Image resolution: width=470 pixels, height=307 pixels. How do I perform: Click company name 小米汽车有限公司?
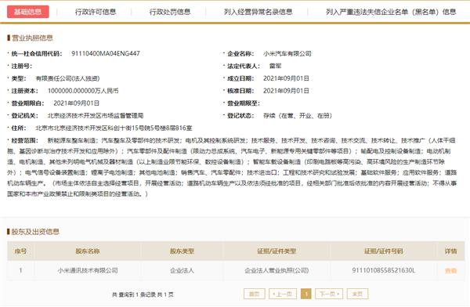287,54
